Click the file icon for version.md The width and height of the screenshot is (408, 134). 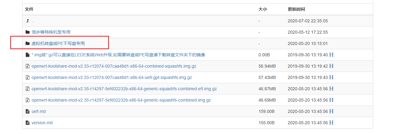[x=27, y=123]
